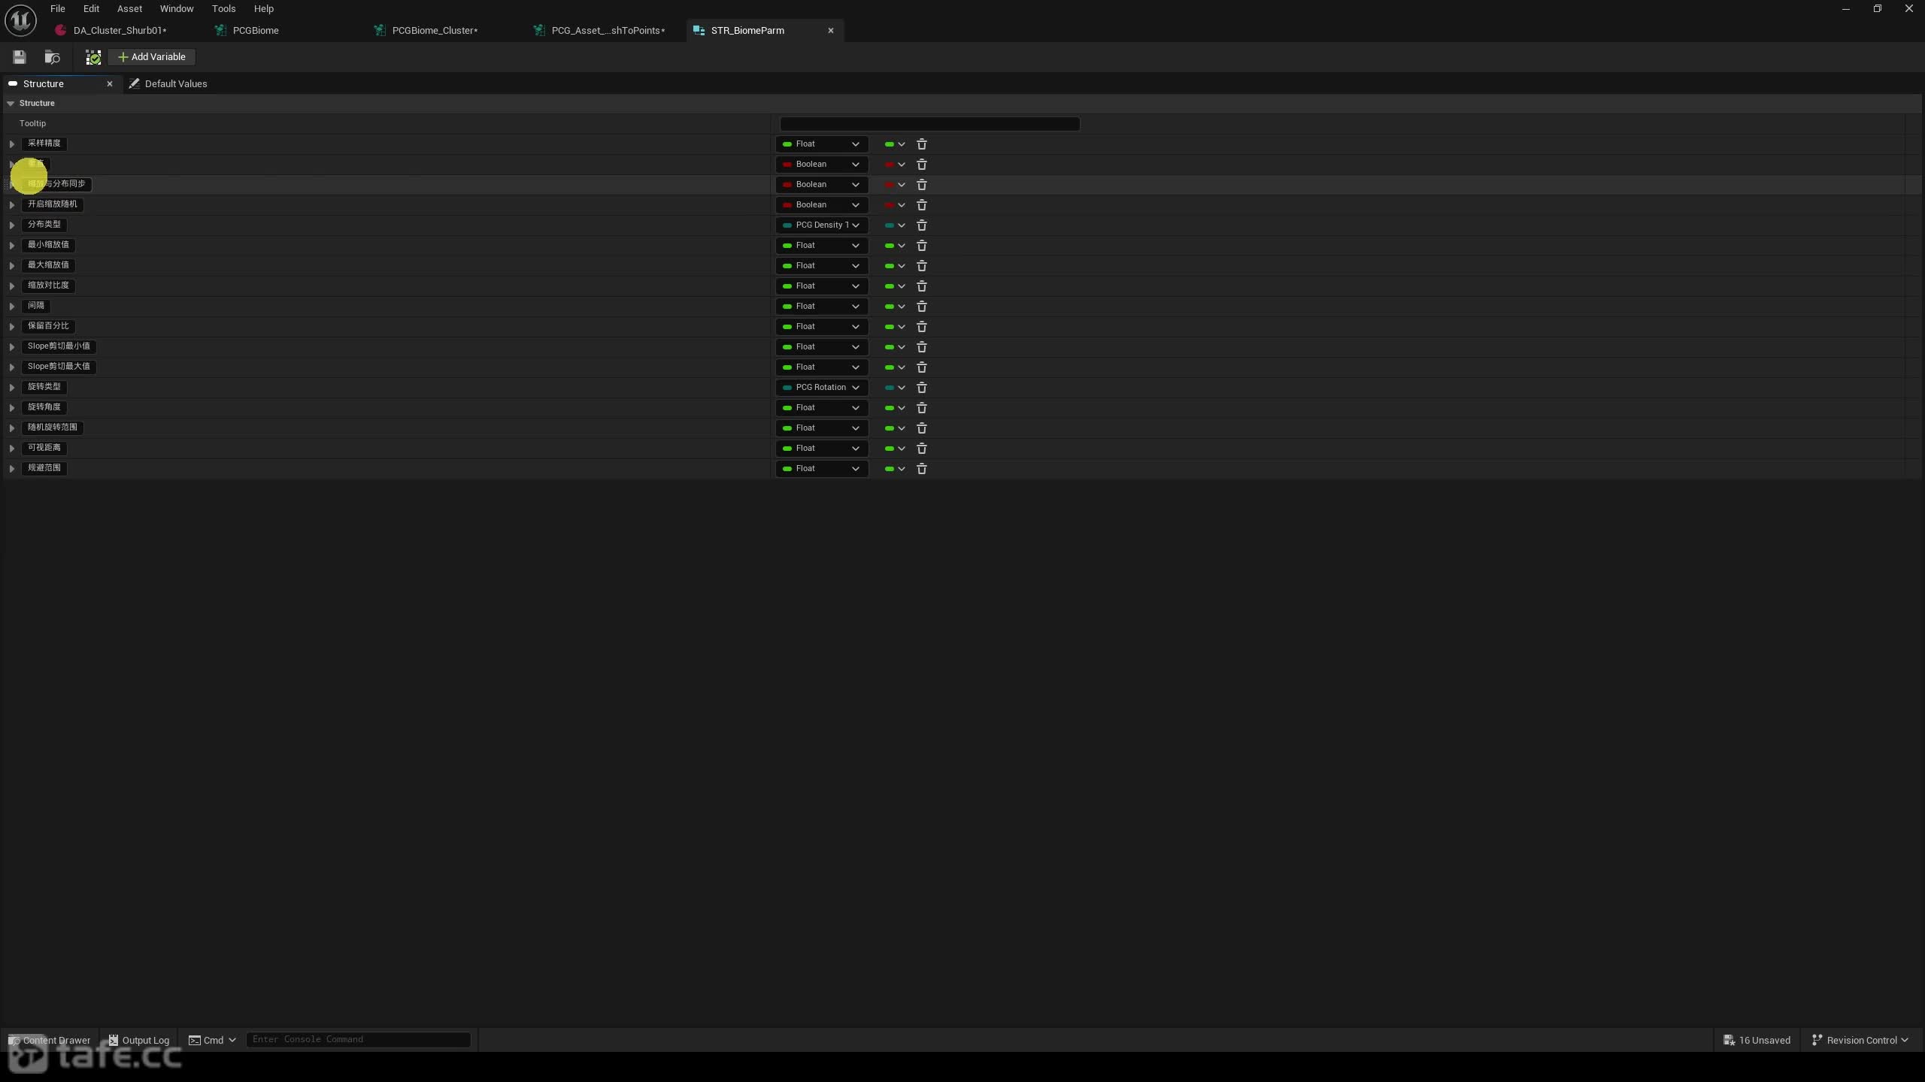1925x1082 pixels.
Task: Expand the 可视距离 variable row
Action: click(12, 448)
